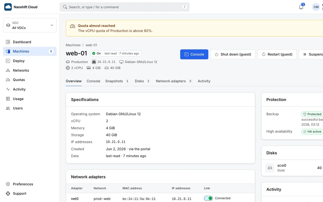Launch the blue Console button
323x202 pixels.
(x=194, y=54)
